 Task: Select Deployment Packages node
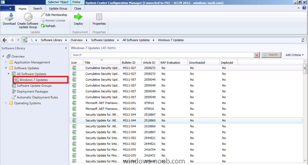[x=33, y=92]
